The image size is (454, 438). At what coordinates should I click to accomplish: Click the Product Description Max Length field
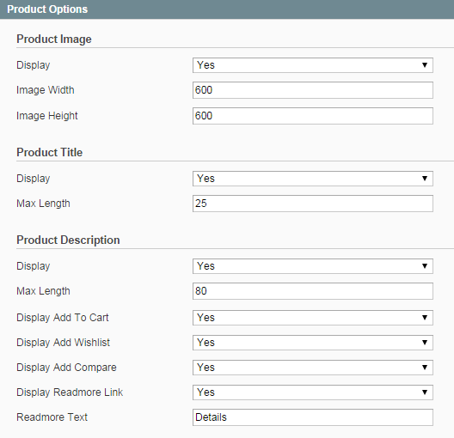[x=313, y=291]
